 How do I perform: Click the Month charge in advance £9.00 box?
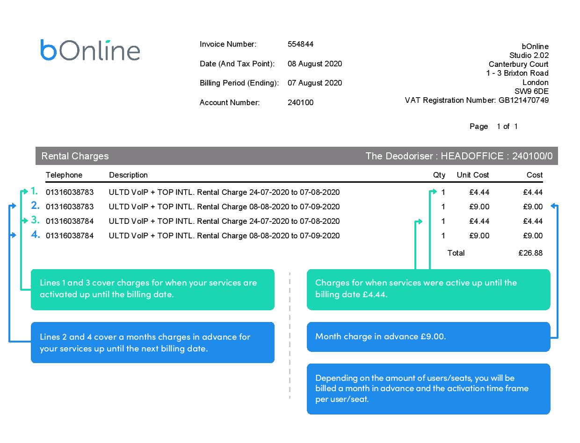point(428,337)
